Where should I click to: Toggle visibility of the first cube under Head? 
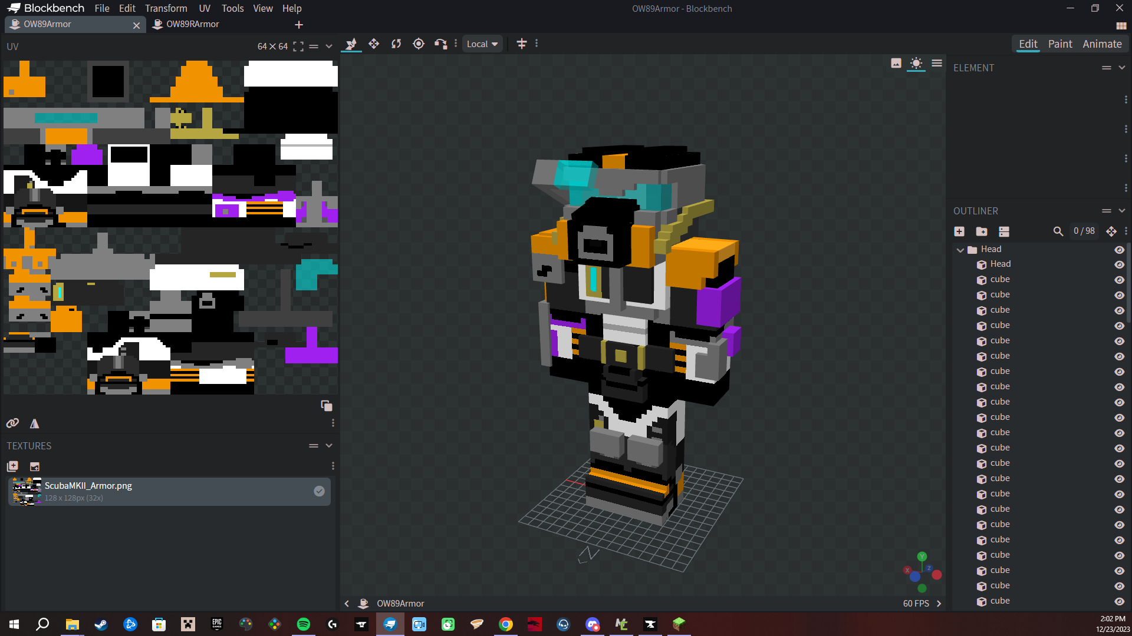(x=1119, y=280)
